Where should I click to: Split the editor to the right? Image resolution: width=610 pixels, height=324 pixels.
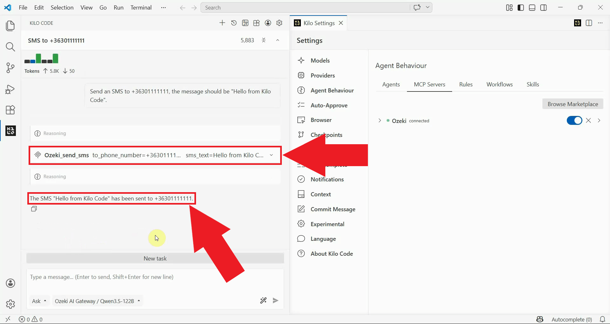click(589, 23)
